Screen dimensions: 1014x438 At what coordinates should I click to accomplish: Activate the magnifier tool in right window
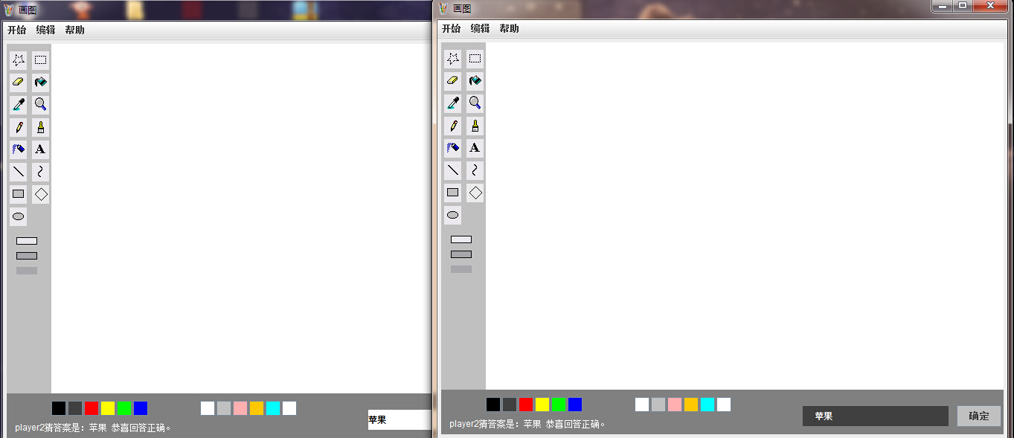click(x=475, y=103)
